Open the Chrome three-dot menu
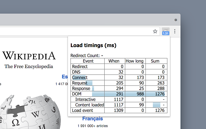The height and width of the screenshot is (129, 206). pos(175,31)
